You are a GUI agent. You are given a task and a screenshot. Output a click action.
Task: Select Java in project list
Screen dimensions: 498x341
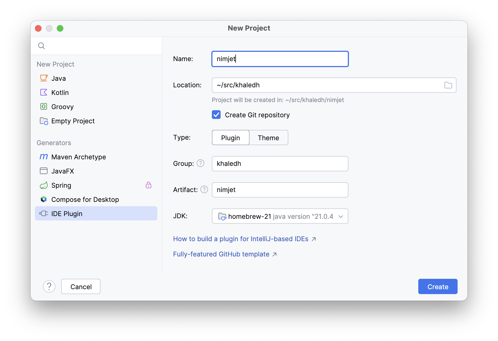pyautogui.click(x=96, y=78)
